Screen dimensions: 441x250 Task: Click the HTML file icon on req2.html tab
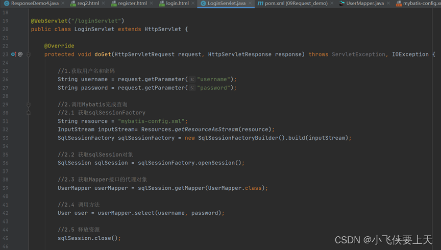(x=73, y=4)
